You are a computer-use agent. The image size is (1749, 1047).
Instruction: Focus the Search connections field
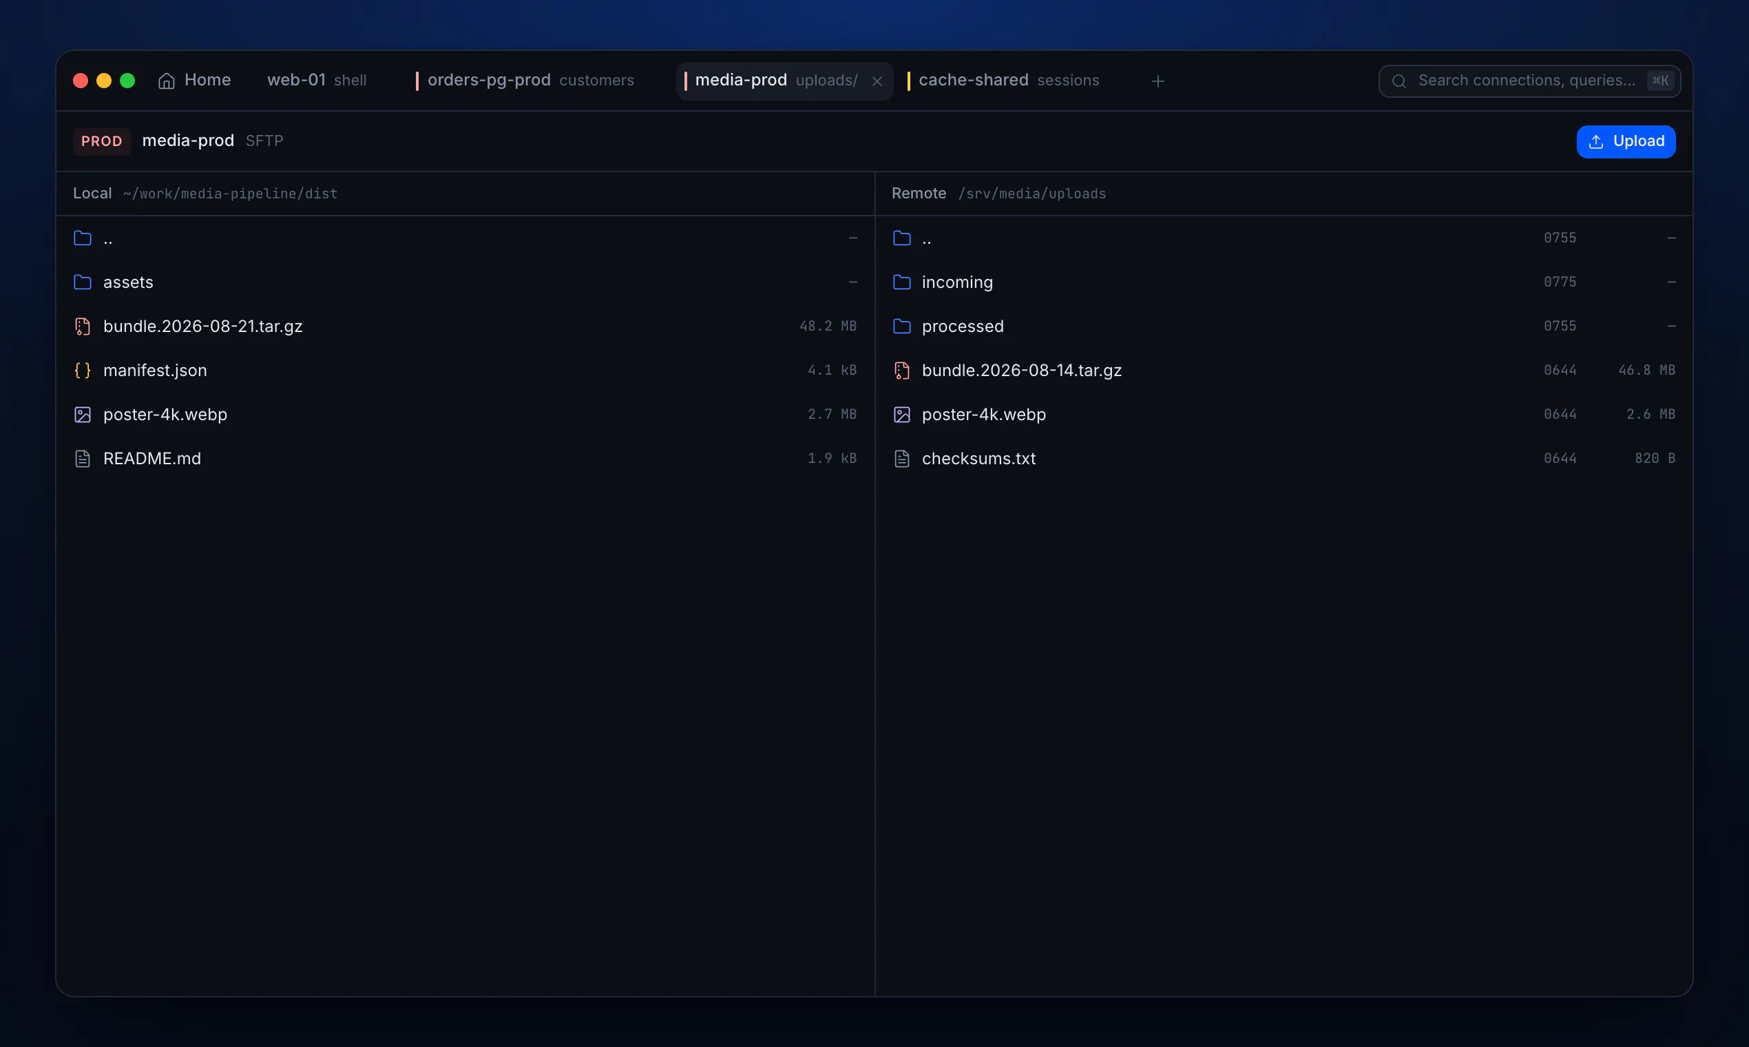[1529, 81]
